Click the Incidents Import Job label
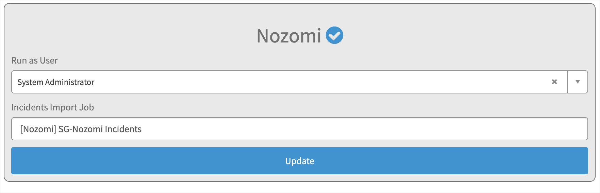The width and height of the screenshot is (600, 193). tap(53, 107)
